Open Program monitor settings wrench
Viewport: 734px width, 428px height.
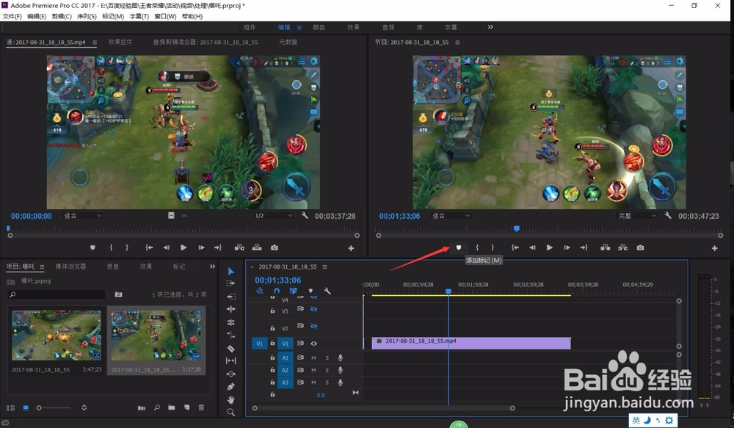pos(668,216)
